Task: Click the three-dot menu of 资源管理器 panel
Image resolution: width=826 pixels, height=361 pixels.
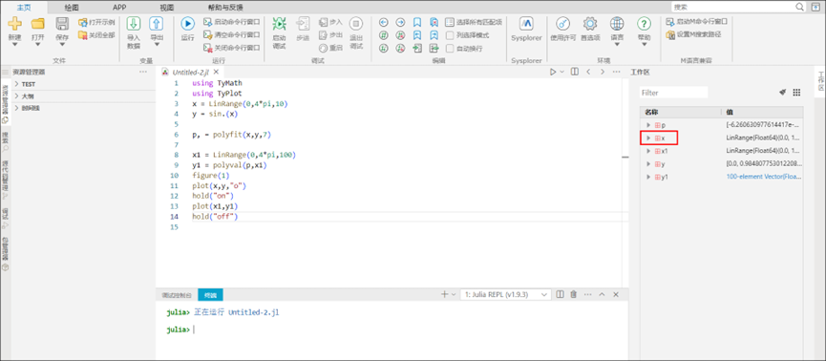Action: click(x=142, y=73)
